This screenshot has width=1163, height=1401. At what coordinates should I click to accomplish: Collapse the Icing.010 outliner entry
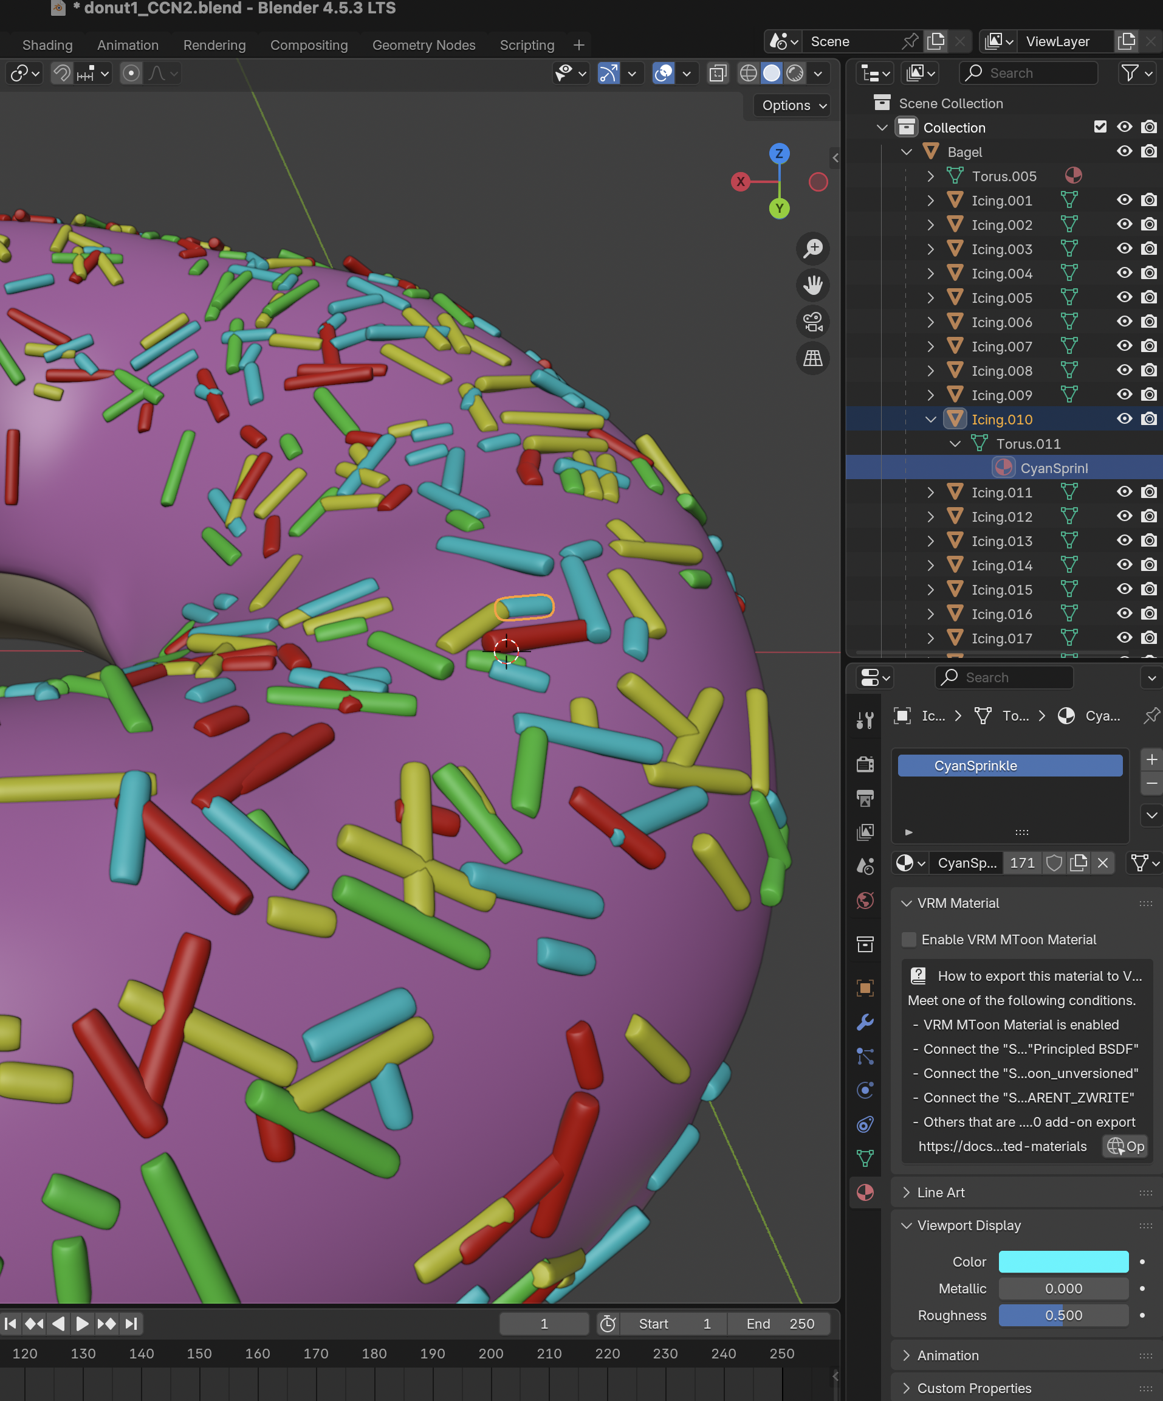point(930,419)
